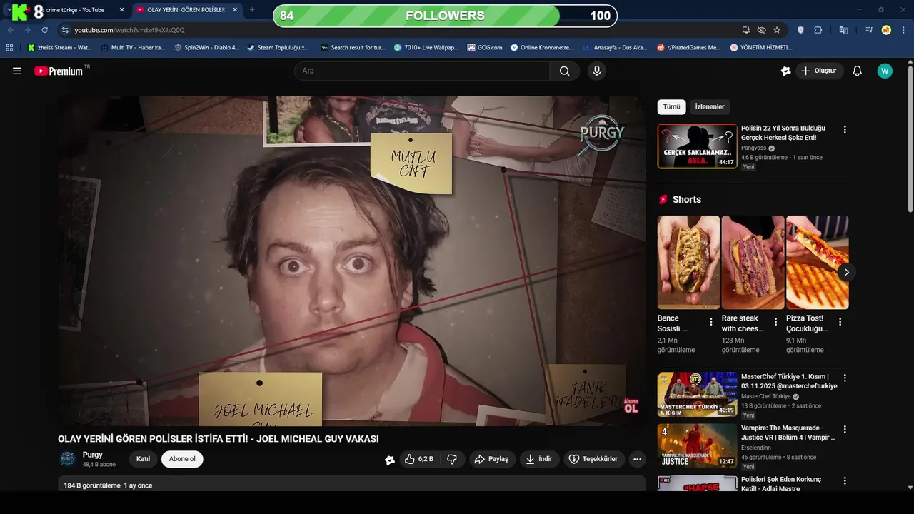Open the account avatar W menu

(x=885, y=71)
